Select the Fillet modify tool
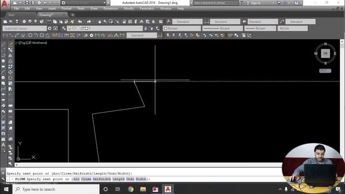The image size is (345, 194). pyautogui.click(x=10, y=128)
